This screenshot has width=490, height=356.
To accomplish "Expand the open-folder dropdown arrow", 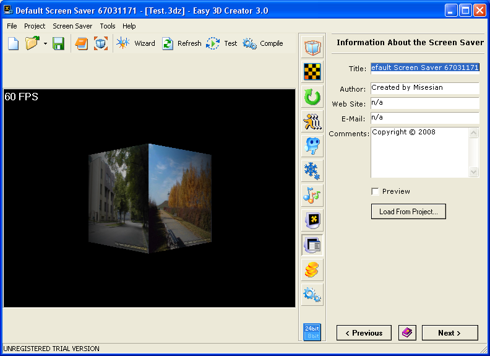I will [x=45, y=43].
